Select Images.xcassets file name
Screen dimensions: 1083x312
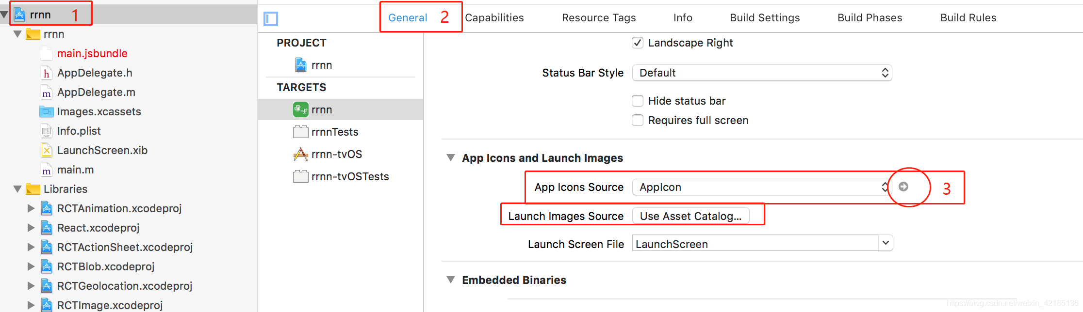[x=99, y=111]
